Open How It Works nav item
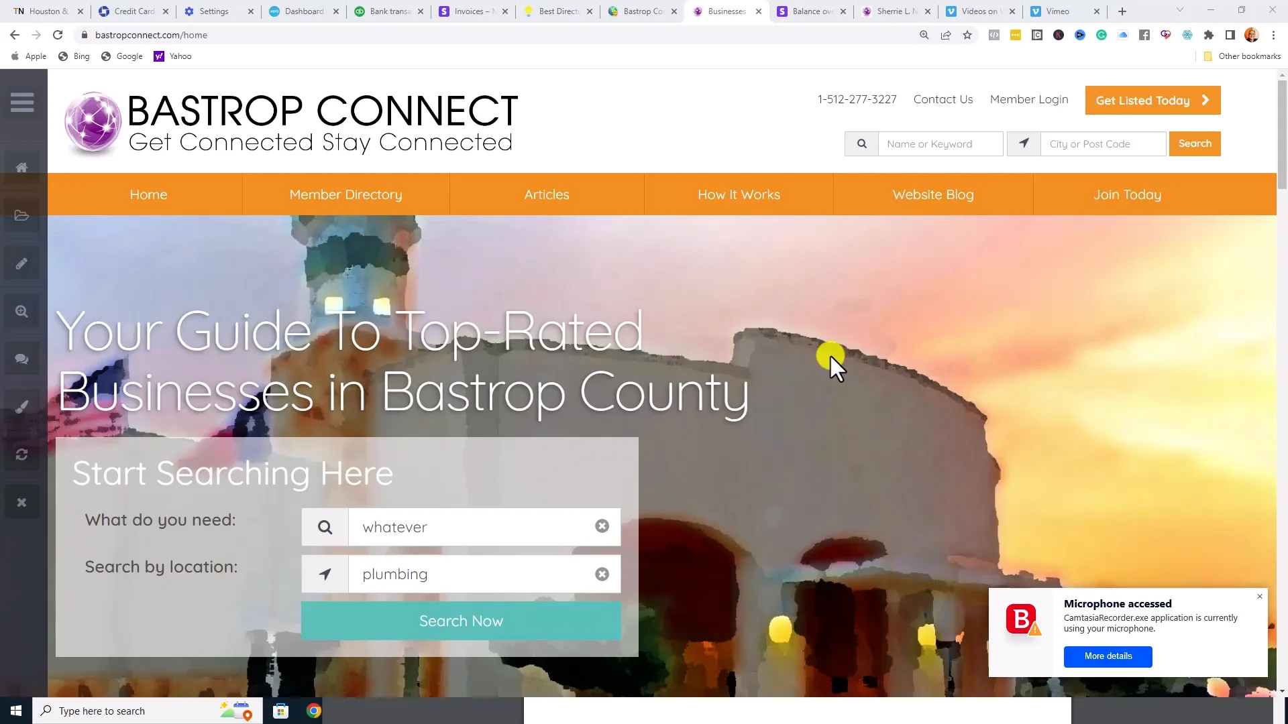Image resolution: width=1288 pixels, height=724 pixels. coord(739,194)
